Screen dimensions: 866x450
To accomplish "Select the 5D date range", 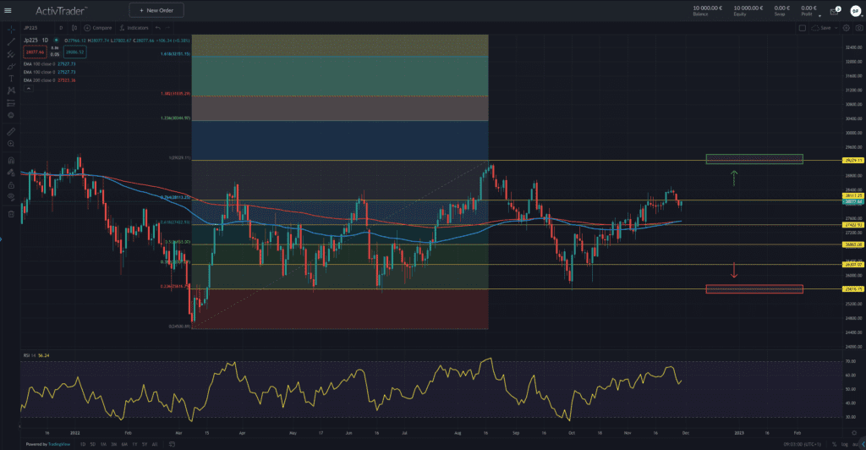I will click(x=93, y=444).
